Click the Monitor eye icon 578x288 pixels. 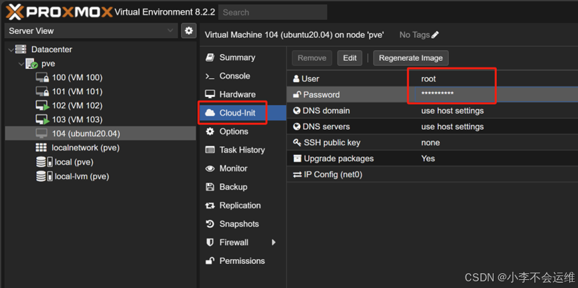[210, 168]
